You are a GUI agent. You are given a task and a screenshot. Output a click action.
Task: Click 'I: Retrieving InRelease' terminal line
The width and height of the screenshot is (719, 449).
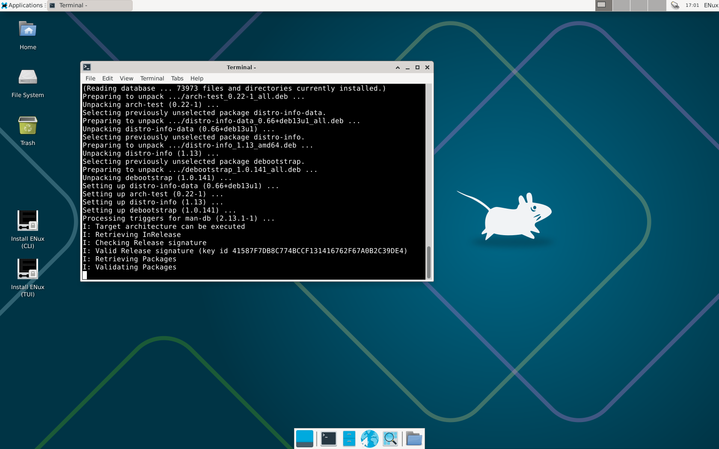click(x=131, y=235)
